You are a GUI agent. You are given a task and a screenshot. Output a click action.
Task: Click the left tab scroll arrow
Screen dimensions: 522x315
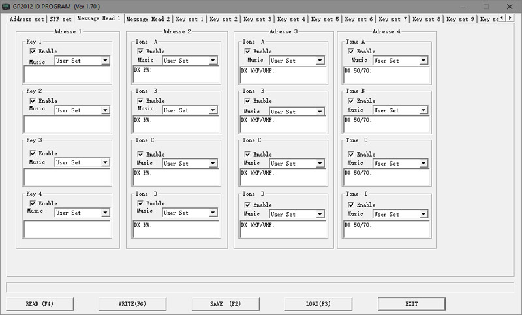[x=502, y=18]
